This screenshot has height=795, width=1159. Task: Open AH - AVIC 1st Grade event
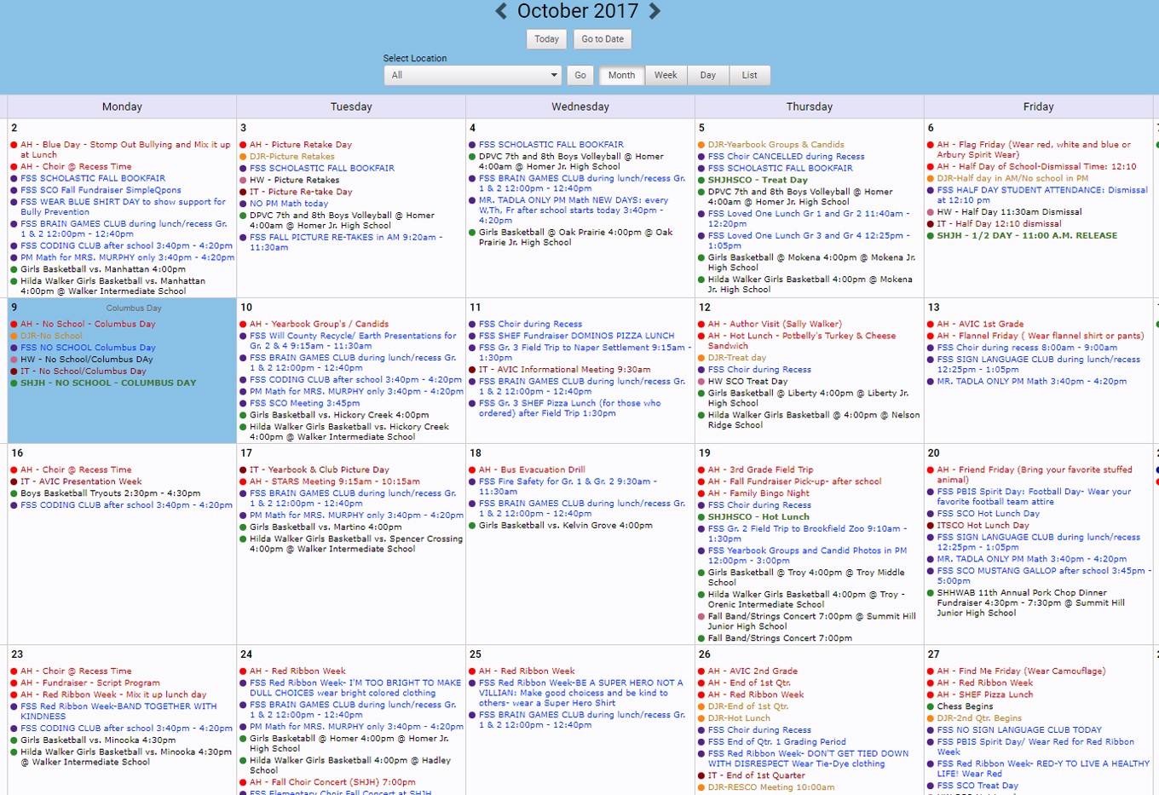point(980,324)
